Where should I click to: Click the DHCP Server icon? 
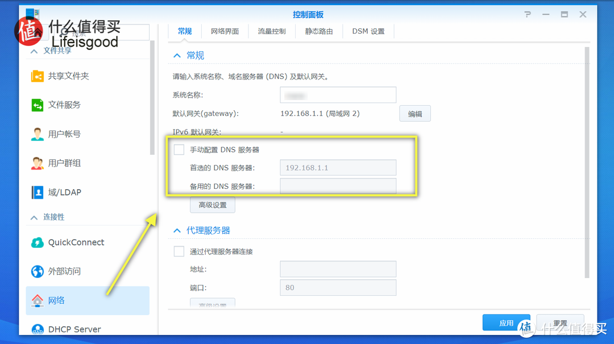pyautogui.click(x=37, y=329)
